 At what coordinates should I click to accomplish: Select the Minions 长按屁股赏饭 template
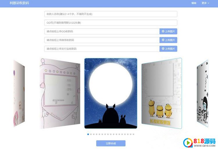[162, 93]
